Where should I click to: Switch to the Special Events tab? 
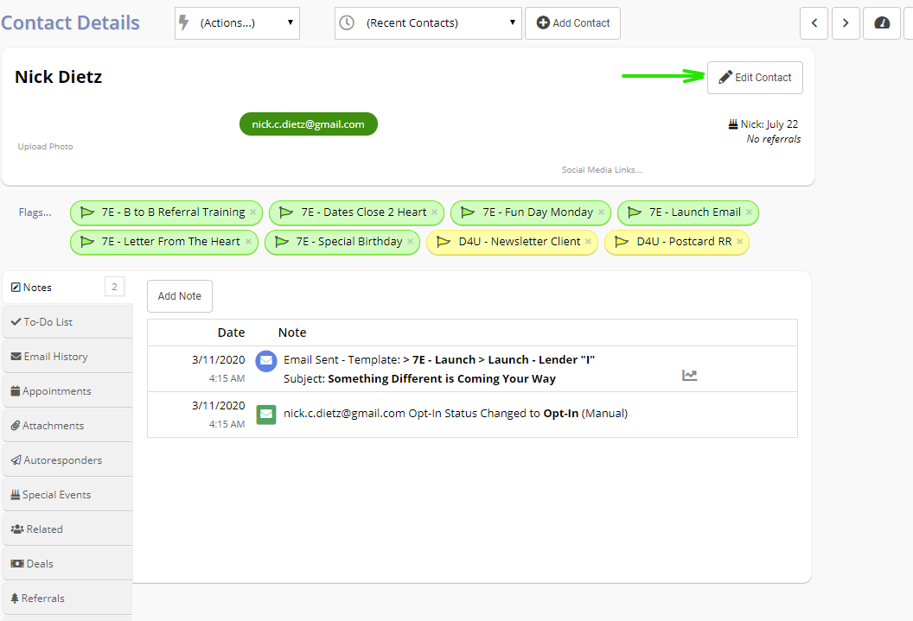67,495
